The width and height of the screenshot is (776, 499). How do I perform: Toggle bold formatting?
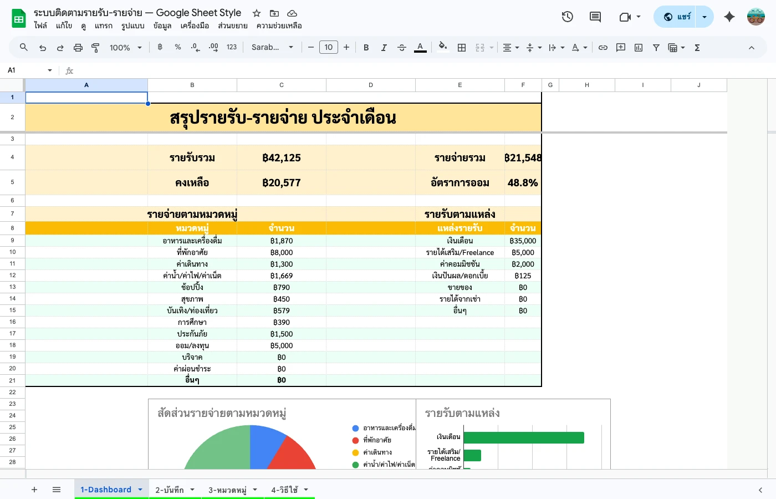[x=366, y=48]
